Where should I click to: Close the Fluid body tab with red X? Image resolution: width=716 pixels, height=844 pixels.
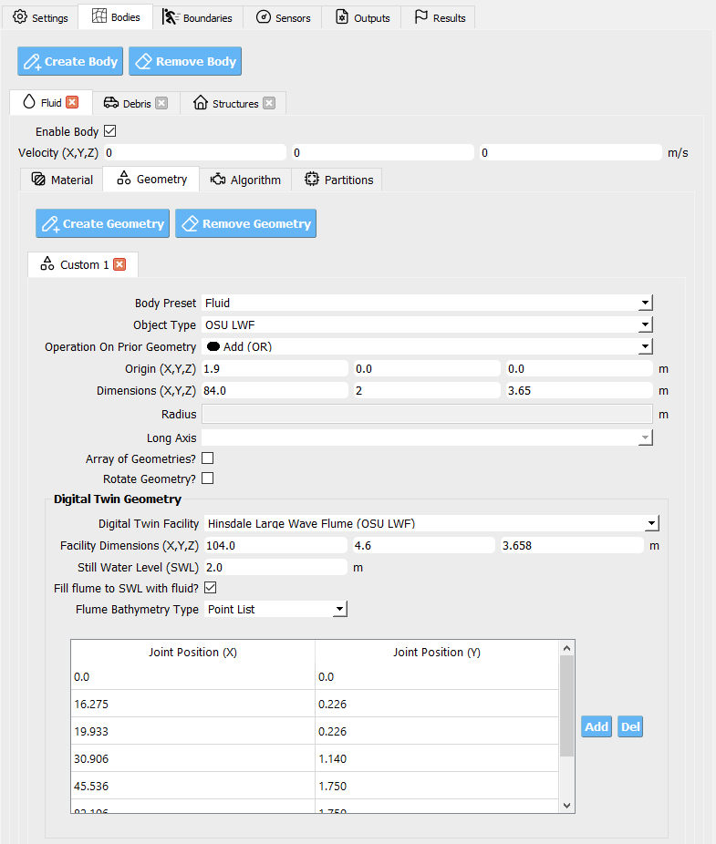click(x=72, y=102)
